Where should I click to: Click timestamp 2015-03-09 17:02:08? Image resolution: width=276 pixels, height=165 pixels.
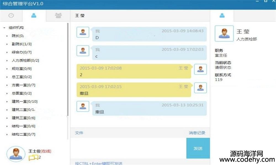101,68
